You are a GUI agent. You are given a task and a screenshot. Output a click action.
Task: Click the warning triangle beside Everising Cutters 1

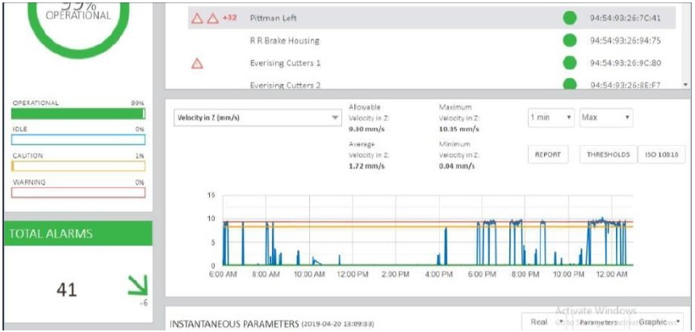click(197, 63)
